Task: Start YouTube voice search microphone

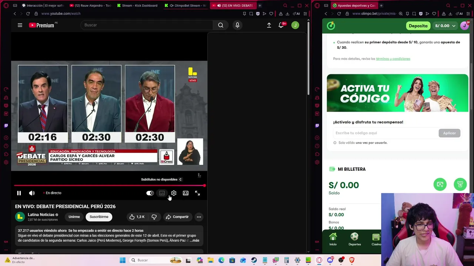Action: coord(237,25)
